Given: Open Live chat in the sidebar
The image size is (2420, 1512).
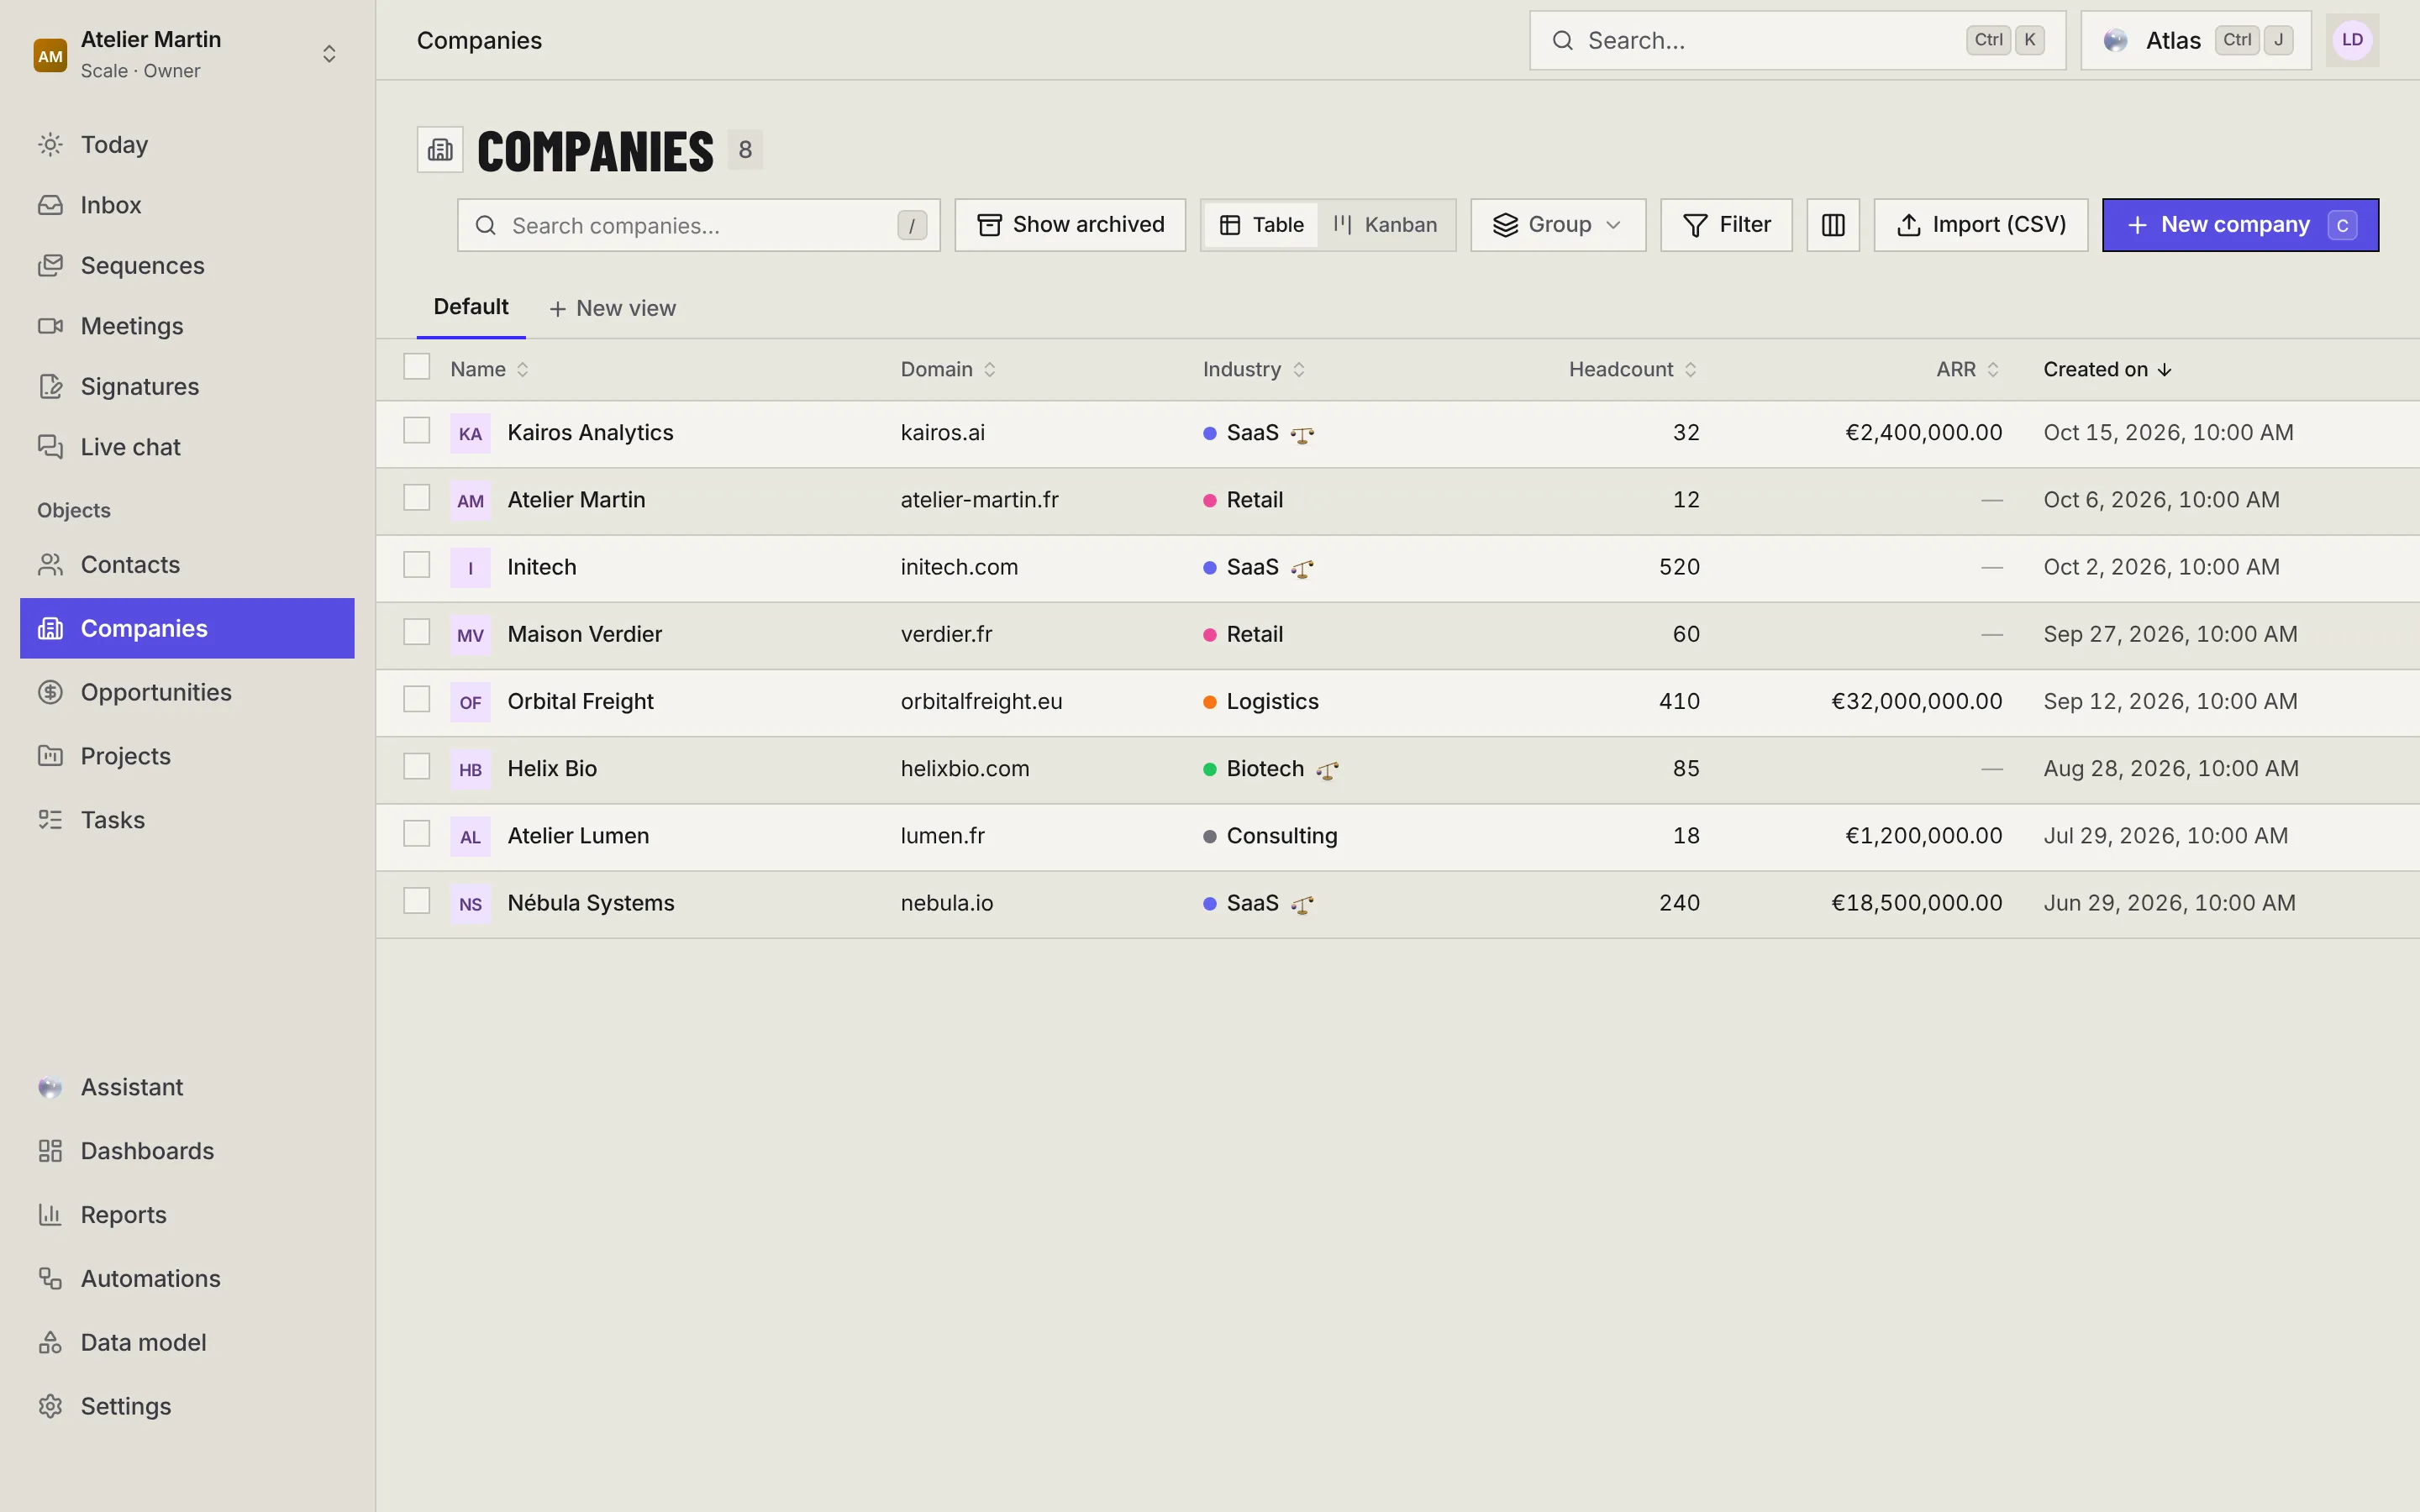Looking at the screenshot, I should click(x=187, y=447).
